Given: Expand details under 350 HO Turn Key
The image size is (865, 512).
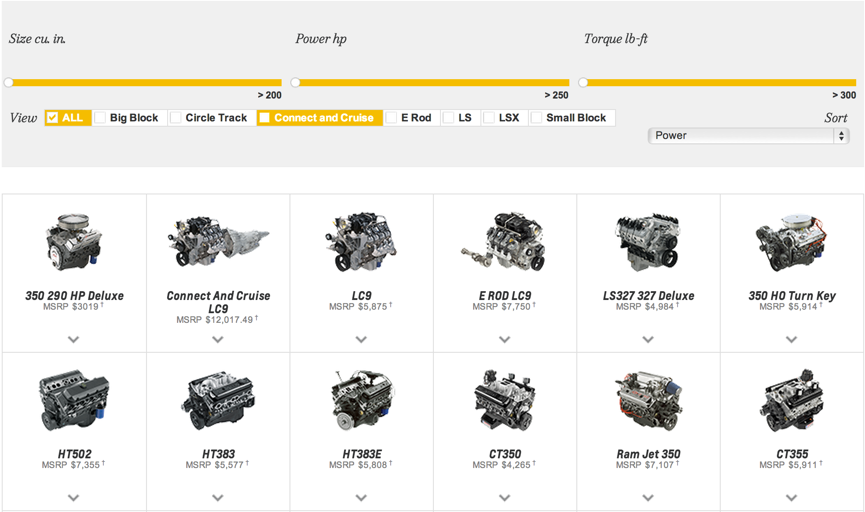Looking at the screenshot, I should [x=792, y=339].
